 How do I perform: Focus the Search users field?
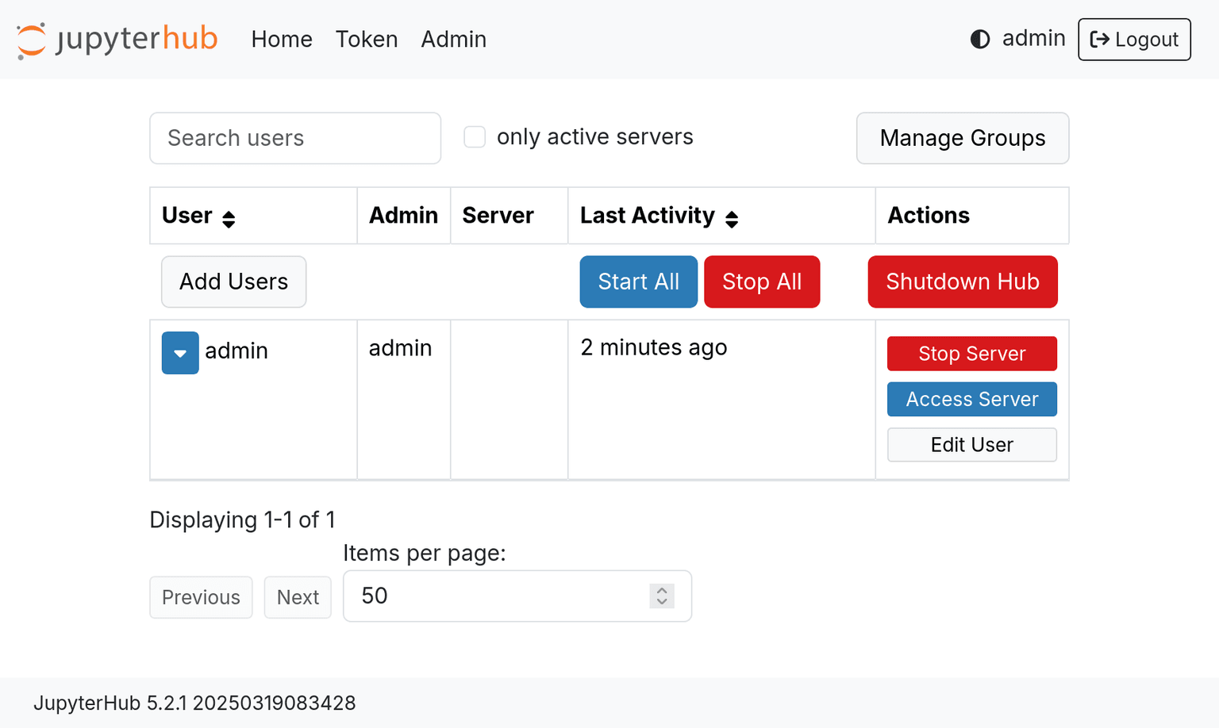coord(295,138)
